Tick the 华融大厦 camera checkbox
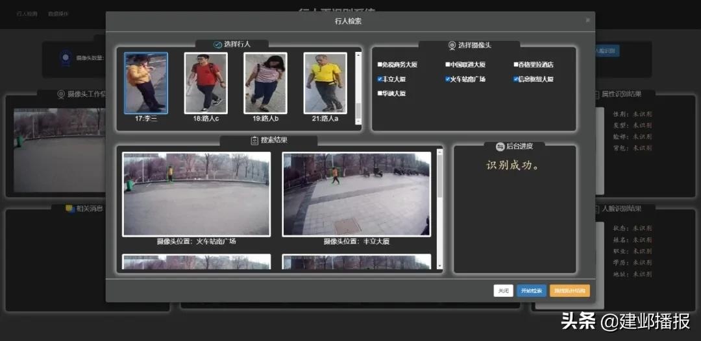The image size is (701, 341). pos(380,93)
